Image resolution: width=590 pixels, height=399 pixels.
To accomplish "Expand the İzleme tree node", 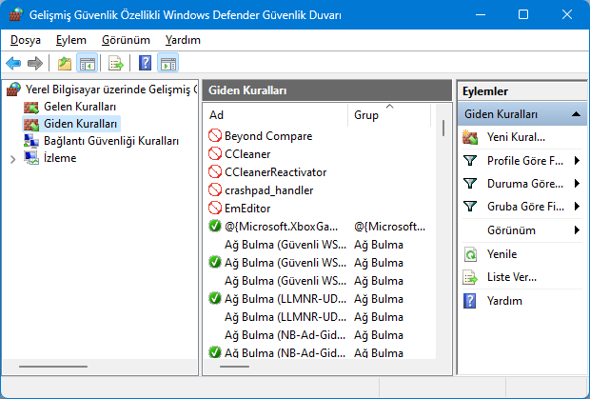I will [12, 159].
